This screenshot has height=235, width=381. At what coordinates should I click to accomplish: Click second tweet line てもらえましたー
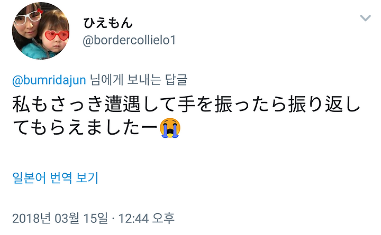click(x=85, y=128)
